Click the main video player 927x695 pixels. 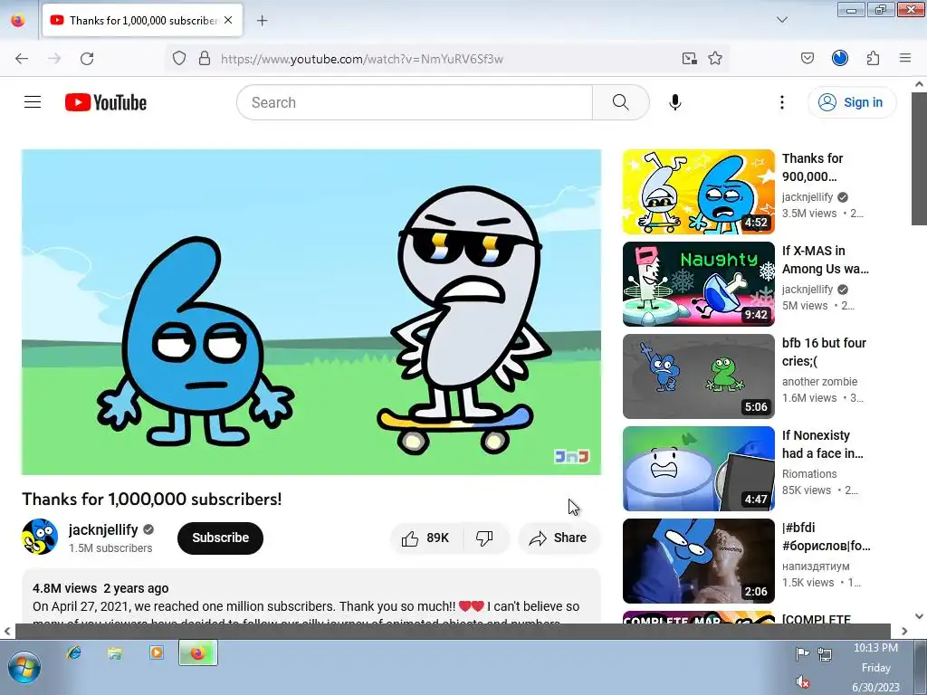311,312
